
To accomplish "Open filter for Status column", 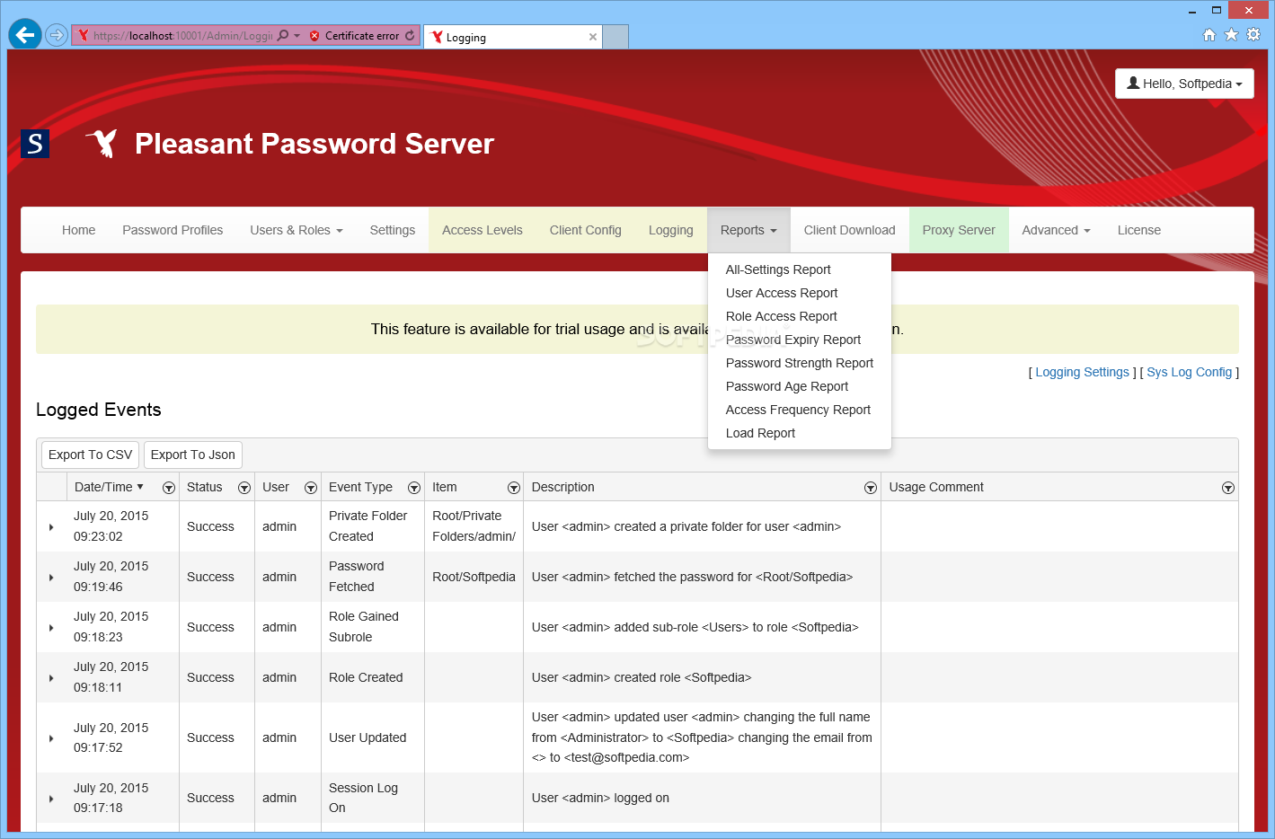I will tap(243, 488).
